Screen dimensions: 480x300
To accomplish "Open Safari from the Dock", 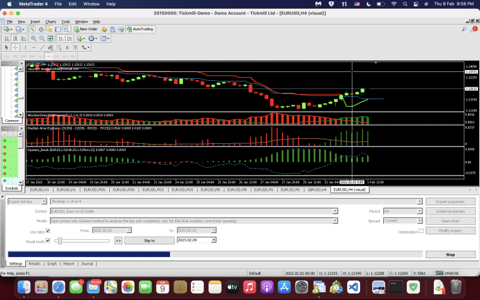I will [x=59, y=287].
